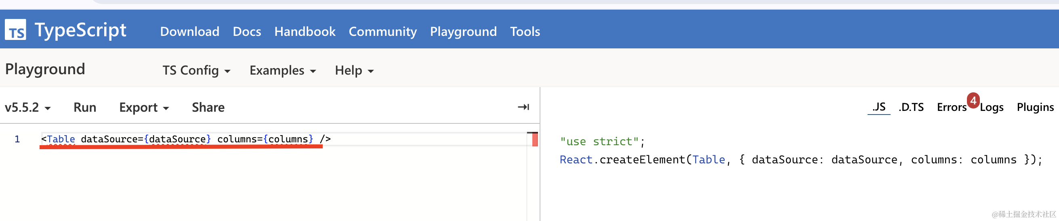The width and height of the screenshot is (1059, 221).
Task: Click the red error marker in the editor scrollbar
Action: [535, 140]
